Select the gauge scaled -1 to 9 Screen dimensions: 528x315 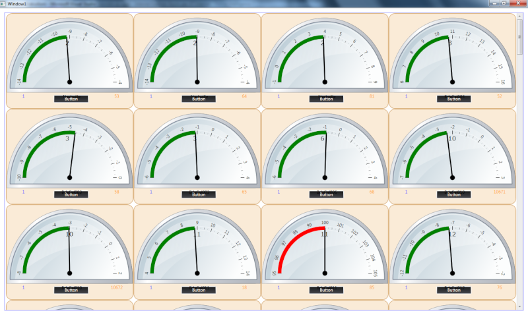pos(325,55)
